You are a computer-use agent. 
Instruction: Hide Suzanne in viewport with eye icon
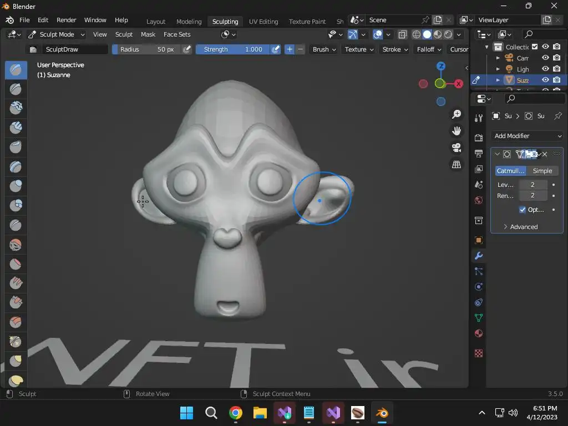pyautogui.click(x=545, y=80)
